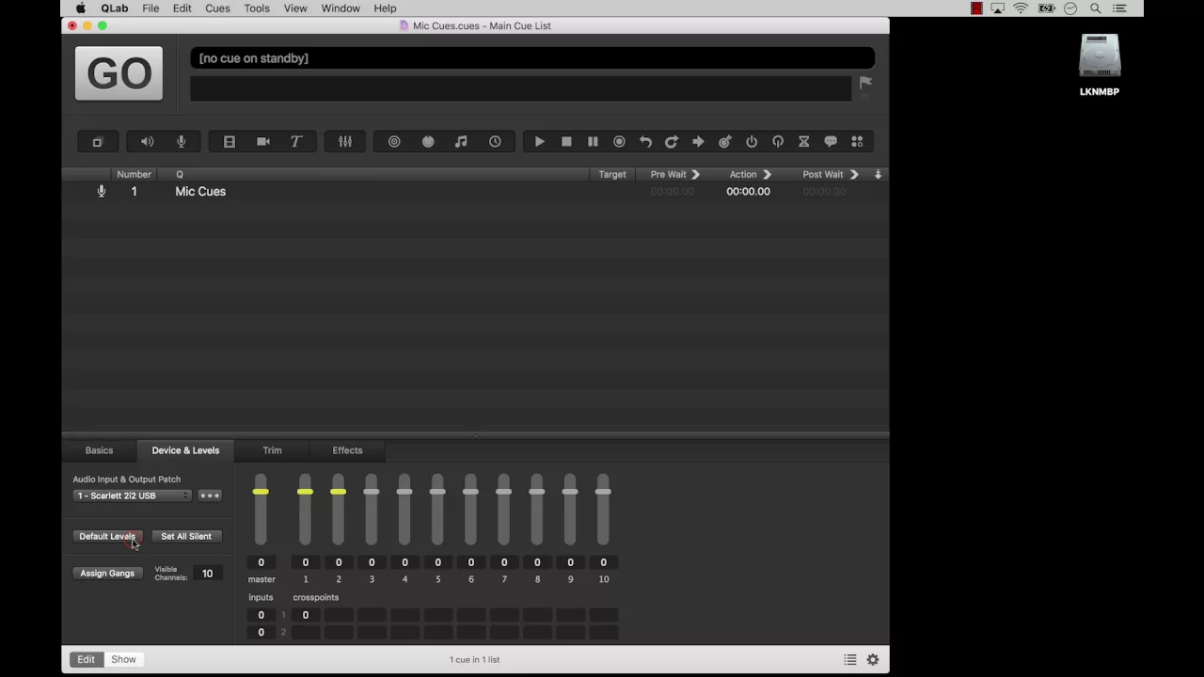Add a Load cue (circle dot icon)
Image resolution: width=1204 pixels, height=677 pixels.
(x=619, y=142)
